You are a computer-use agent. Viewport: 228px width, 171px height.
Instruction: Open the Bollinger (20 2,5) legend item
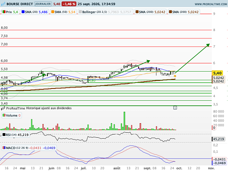106,12
